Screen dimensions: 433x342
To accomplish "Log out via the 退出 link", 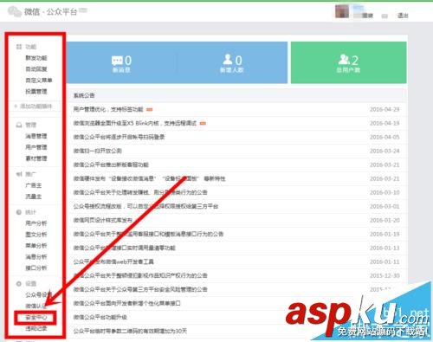I will (x=403, y=16).
